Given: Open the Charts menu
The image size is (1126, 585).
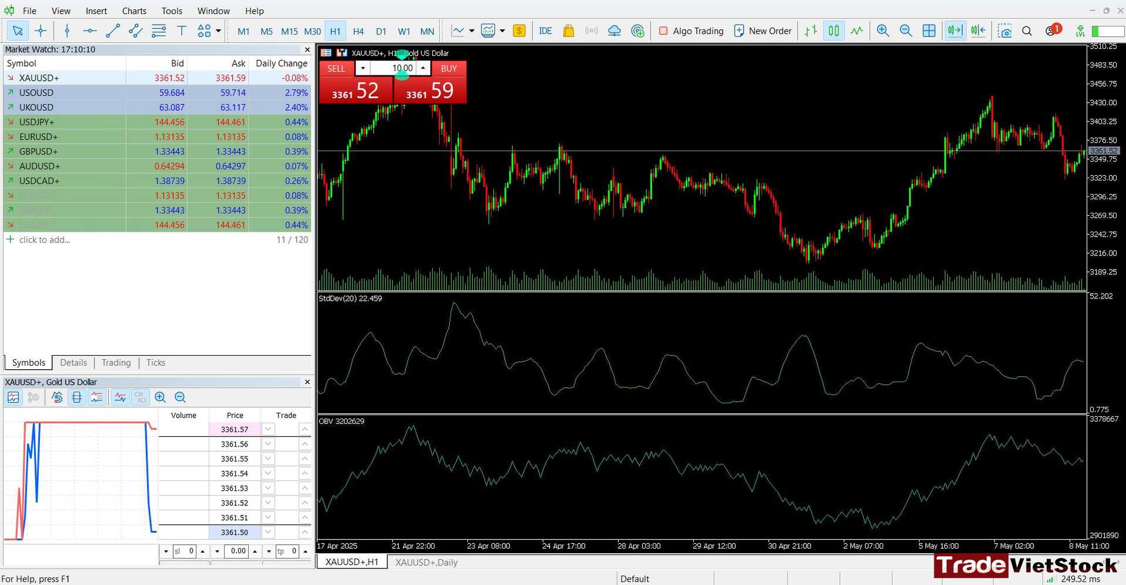Looking at the screenshot, I should tap(134, 11).
